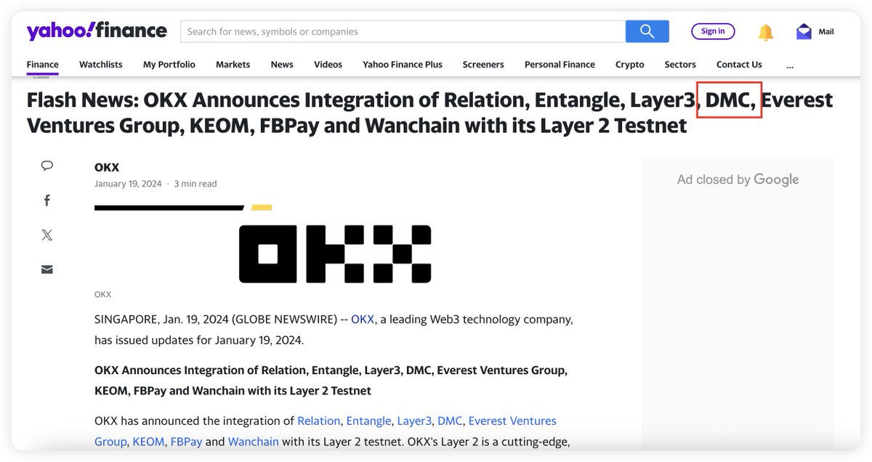872x462 pixels.
Task: Go to My Portfolio
Action: [x=169, y=64]
